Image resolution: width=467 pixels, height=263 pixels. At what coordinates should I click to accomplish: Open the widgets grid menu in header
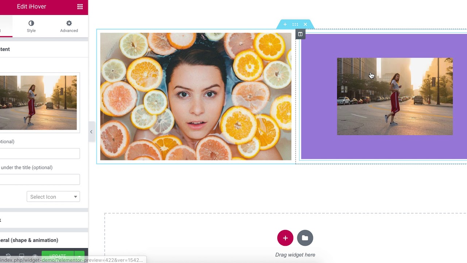click(80, 7)
